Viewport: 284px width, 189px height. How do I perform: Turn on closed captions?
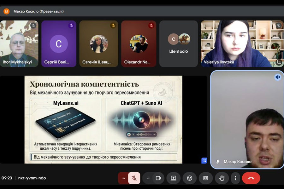coord(205,178)
